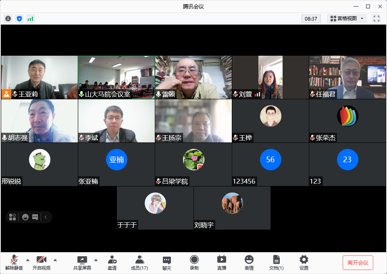This screenshot has height=274, width=387.
Task: Unmute microphone with 解除静音
Action: (x=14, y=262)
